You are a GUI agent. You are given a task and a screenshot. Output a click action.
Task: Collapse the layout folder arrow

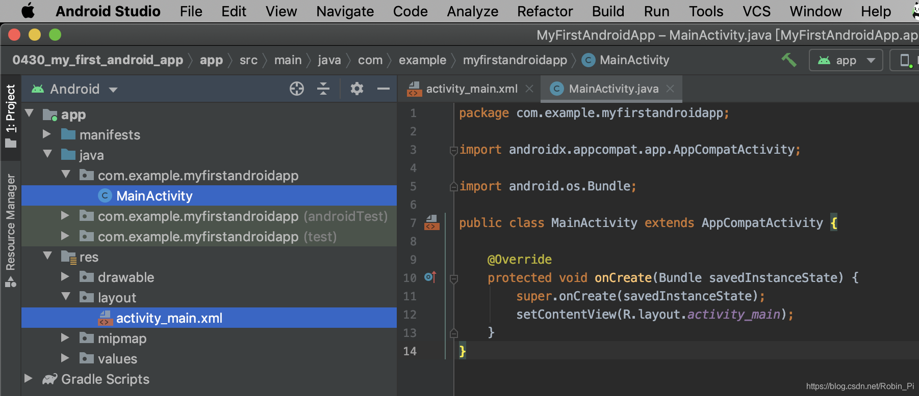pyautogui.click(x=66, y=297)
